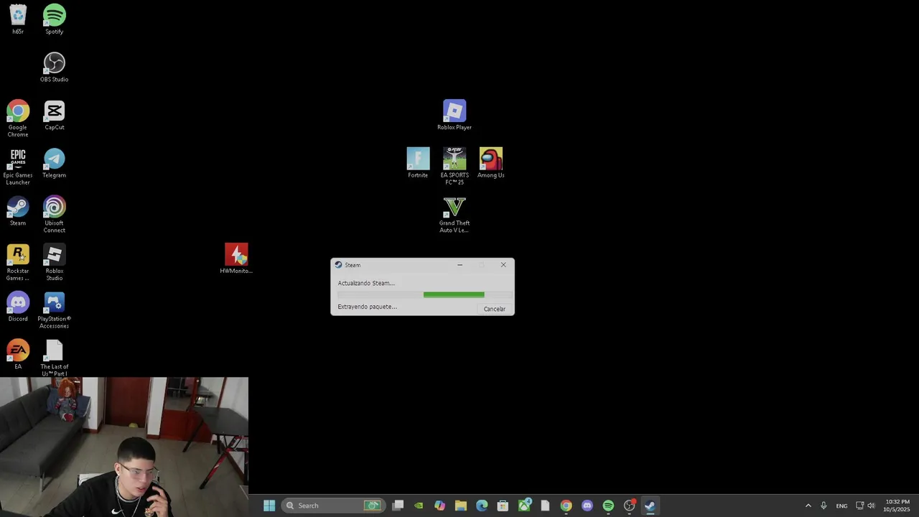
Task: Select the CapCut desktop icon
Action: pyautogui.click(x=54, y=116)
